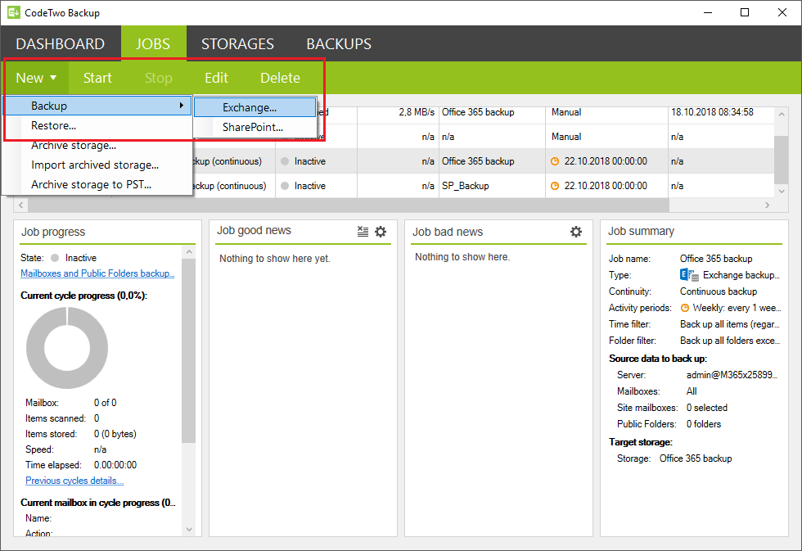Click the Start job button
The width and height of the screenshot is (802, 551).
point(97,78)
